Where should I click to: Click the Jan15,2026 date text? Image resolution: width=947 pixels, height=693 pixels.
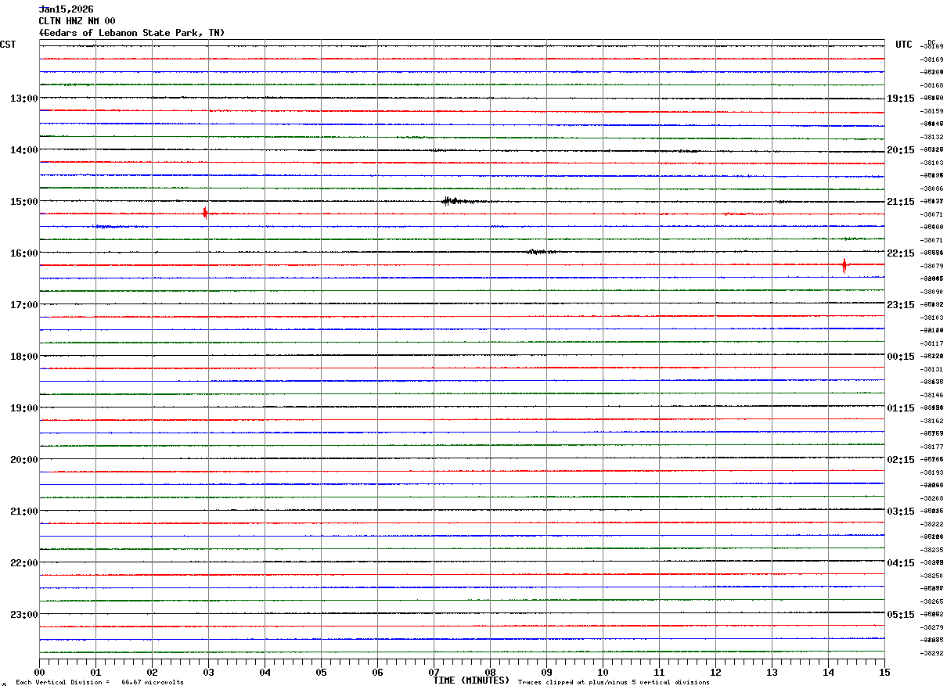click(x=66, y=9)
